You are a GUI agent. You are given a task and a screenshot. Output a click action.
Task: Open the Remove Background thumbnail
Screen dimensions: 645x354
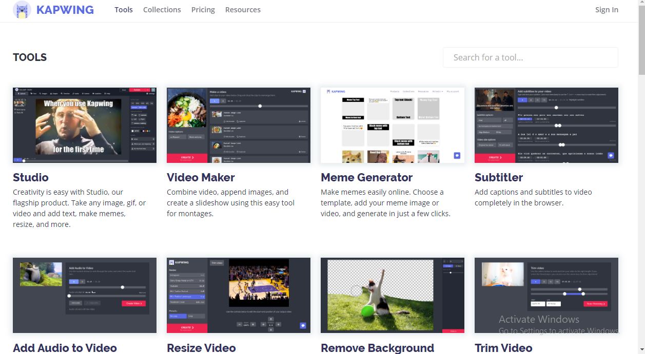pyautogui.click(x=393, y=296)
